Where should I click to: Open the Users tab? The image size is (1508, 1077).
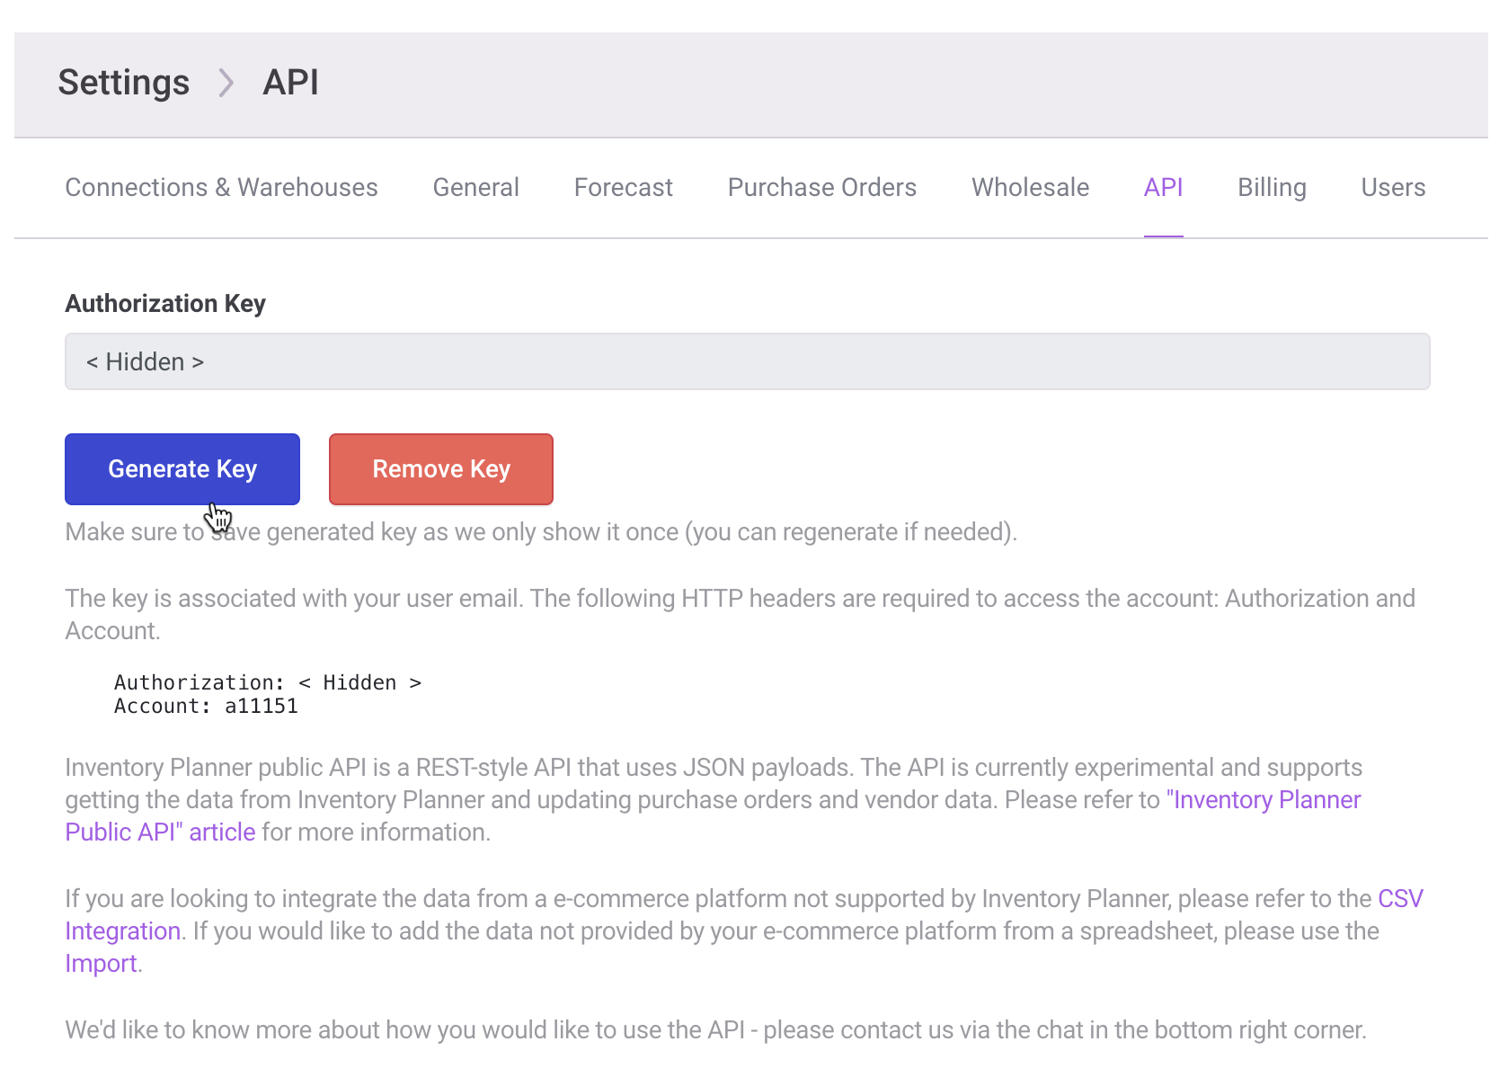(1393, 187)
